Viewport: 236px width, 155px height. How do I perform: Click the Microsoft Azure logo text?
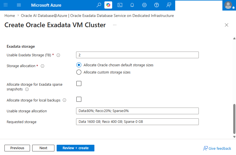[46, 5]
